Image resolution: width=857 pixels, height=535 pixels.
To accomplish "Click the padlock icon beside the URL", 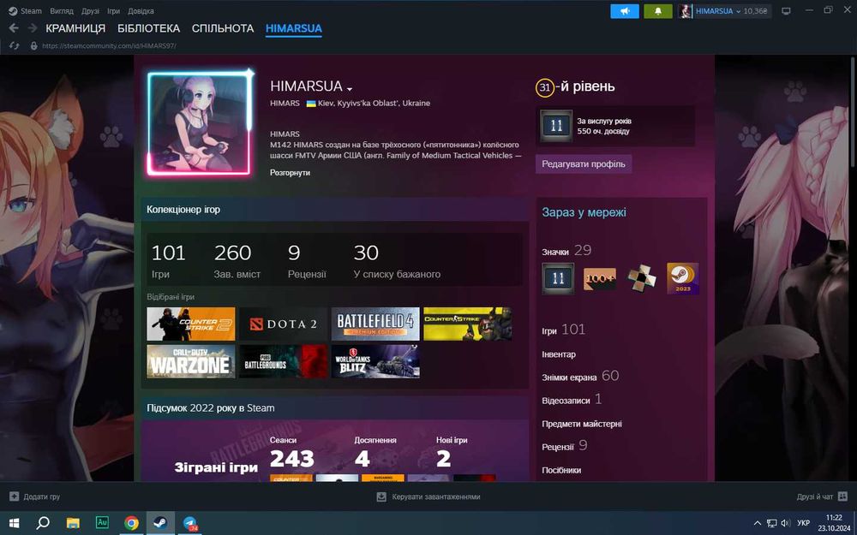I will [x=34, y=46].
